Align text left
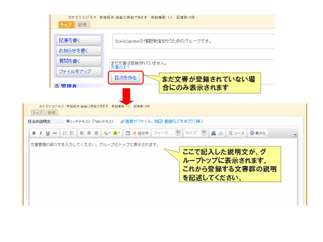 pyautogui.click(x=82, y=133)
